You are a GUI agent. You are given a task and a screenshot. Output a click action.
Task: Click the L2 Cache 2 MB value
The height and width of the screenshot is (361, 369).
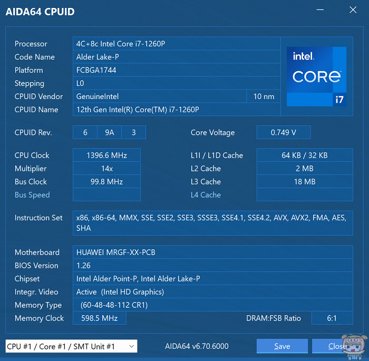[305, 169]
